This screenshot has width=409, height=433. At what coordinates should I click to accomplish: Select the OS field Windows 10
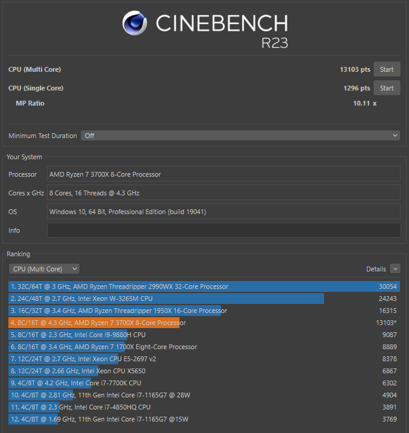[223, 212]
